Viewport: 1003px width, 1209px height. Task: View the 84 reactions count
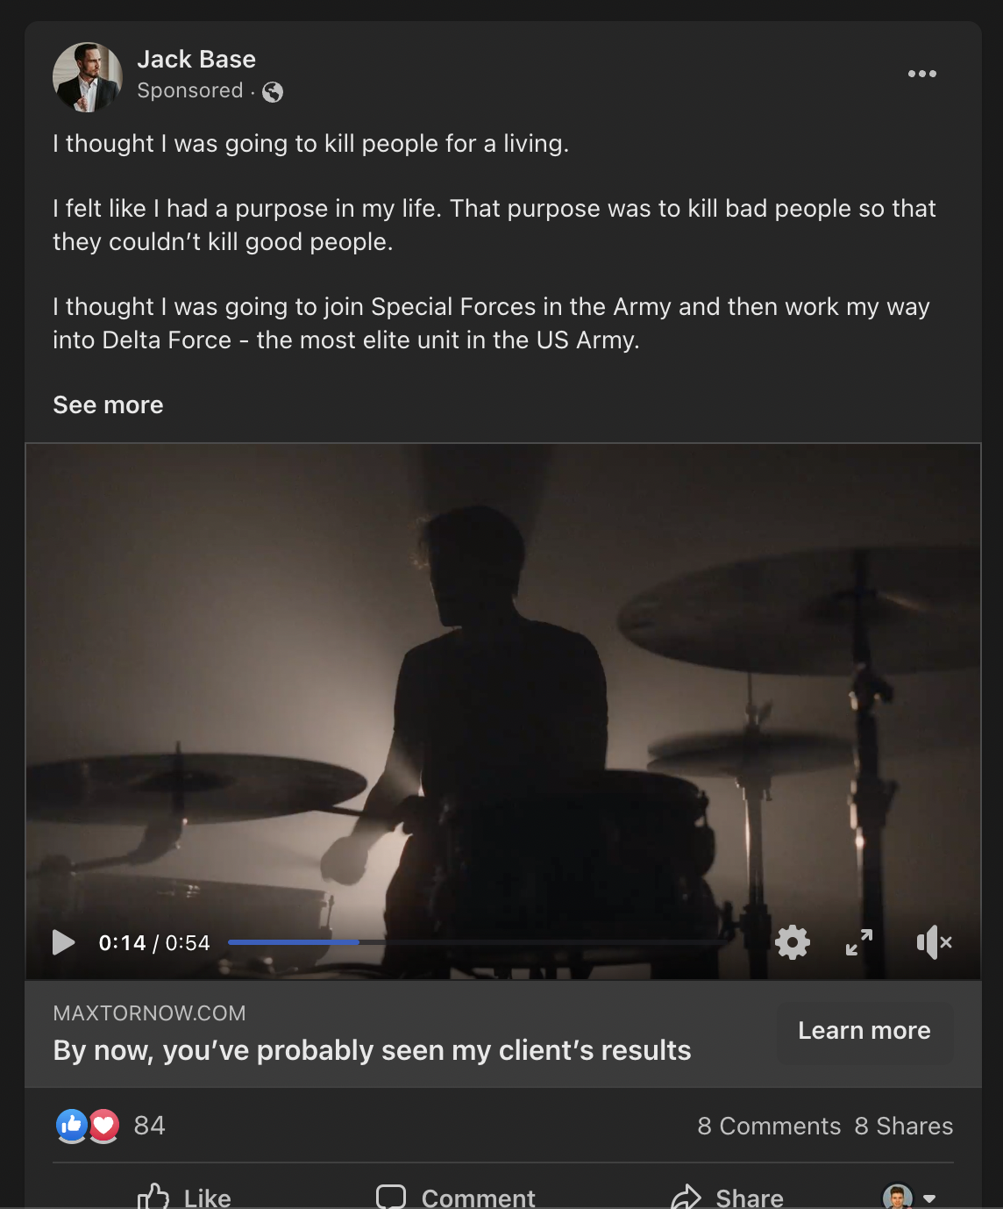(x=150, y=1126)
